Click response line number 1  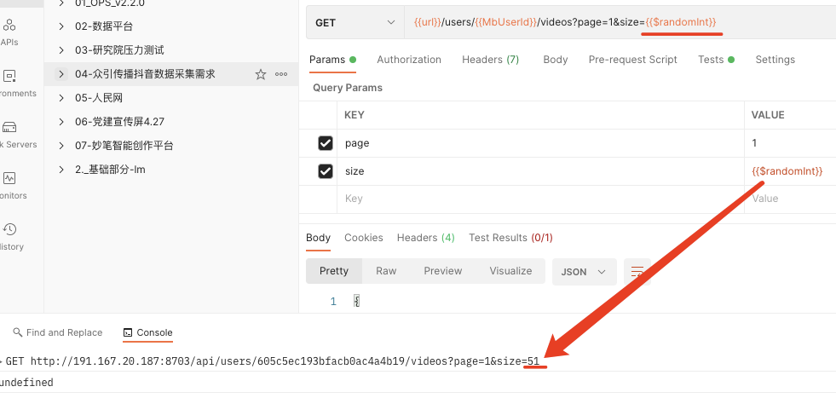coord(333,302)
